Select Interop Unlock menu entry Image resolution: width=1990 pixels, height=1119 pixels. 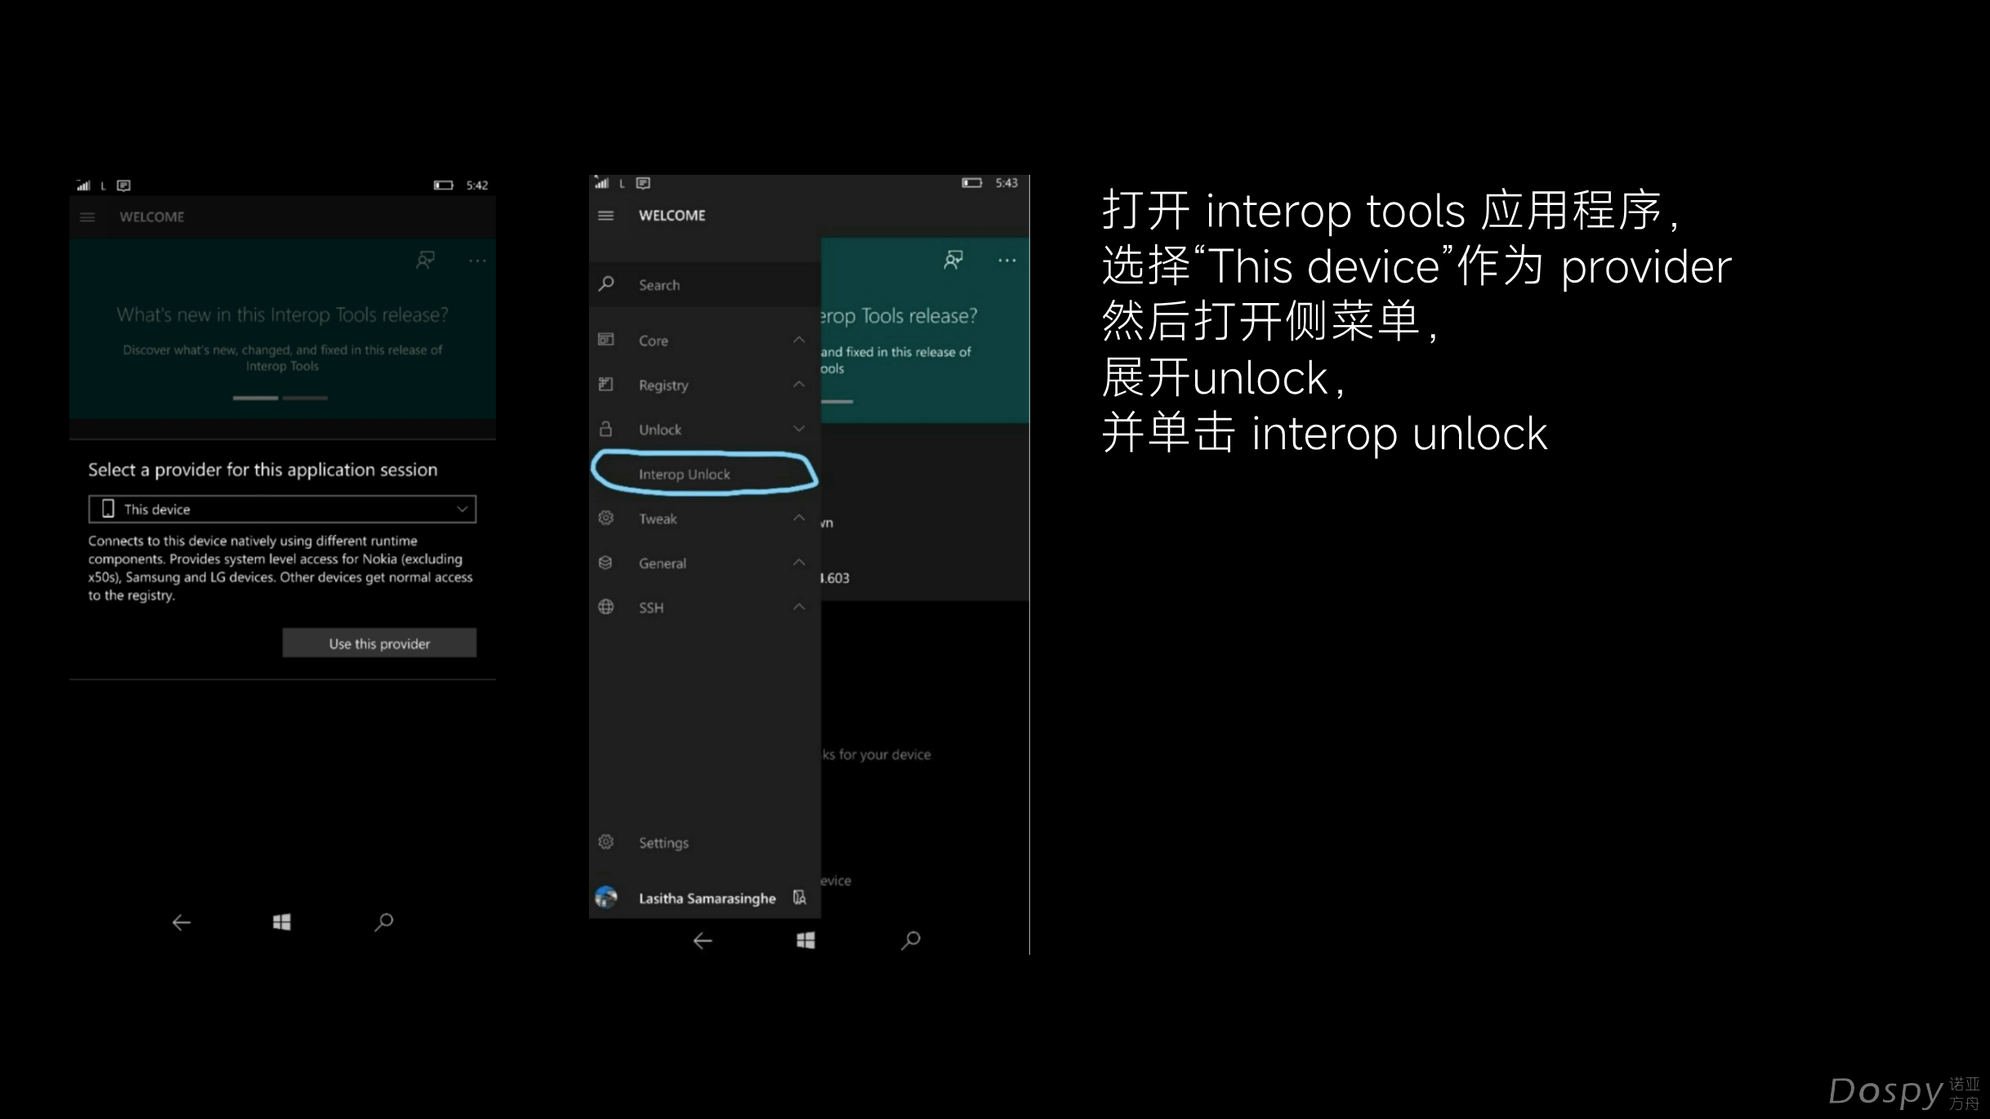click(x=685, y=475)
